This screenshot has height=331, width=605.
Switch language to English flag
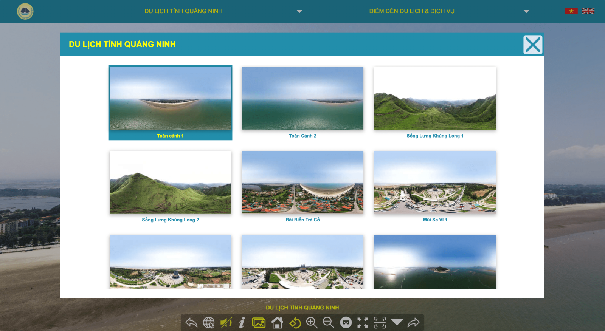pyautogui.click(x=588, y=11)
